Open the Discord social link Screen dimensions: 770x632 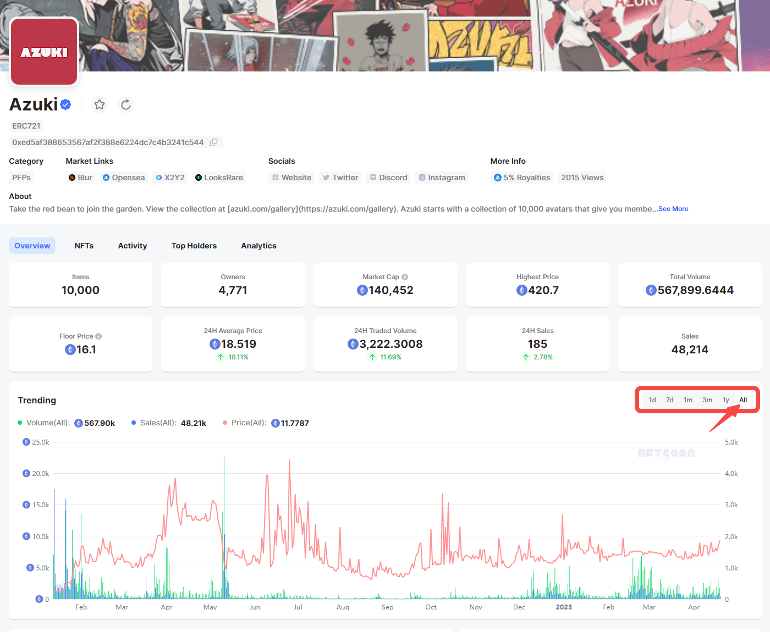(x=388, y=178)
